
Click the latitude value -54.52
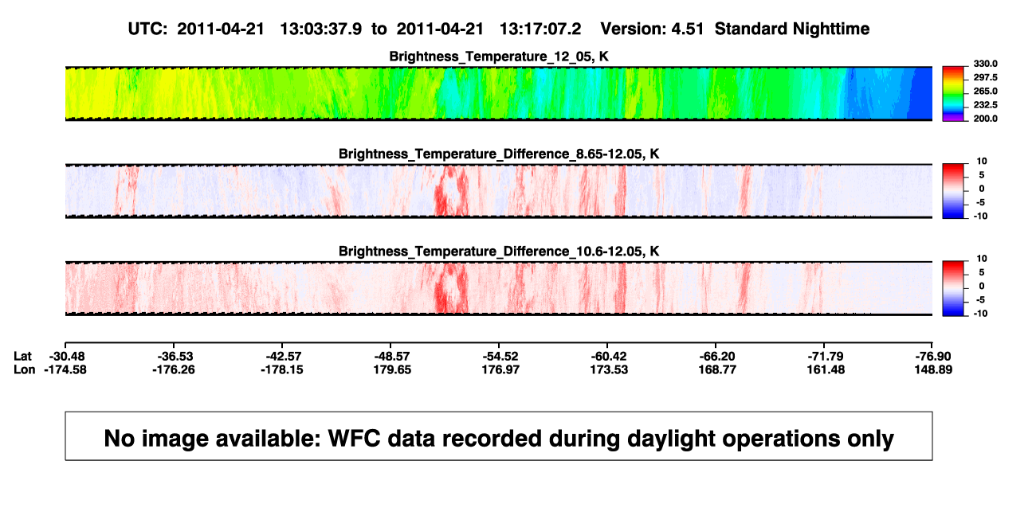[x=499, y=356]
